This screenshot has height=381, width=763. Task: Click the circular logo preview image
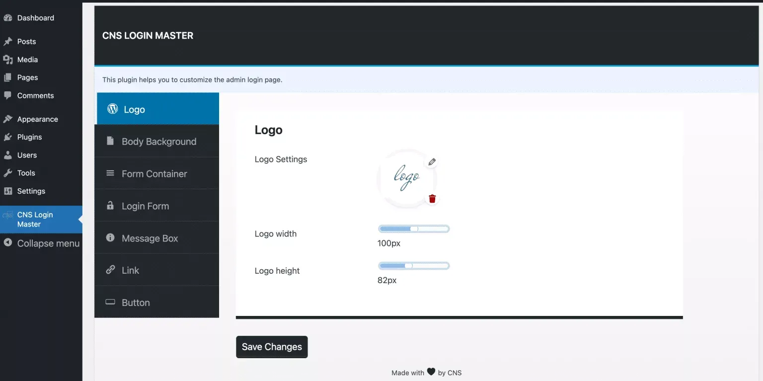pos(407,179)
